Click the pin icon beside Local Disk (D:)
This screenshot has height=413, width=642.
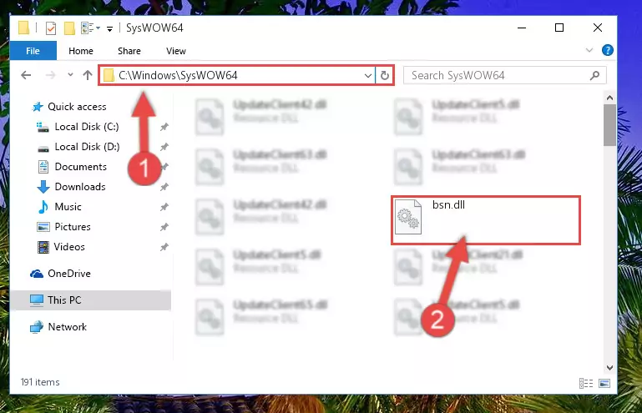164,147
